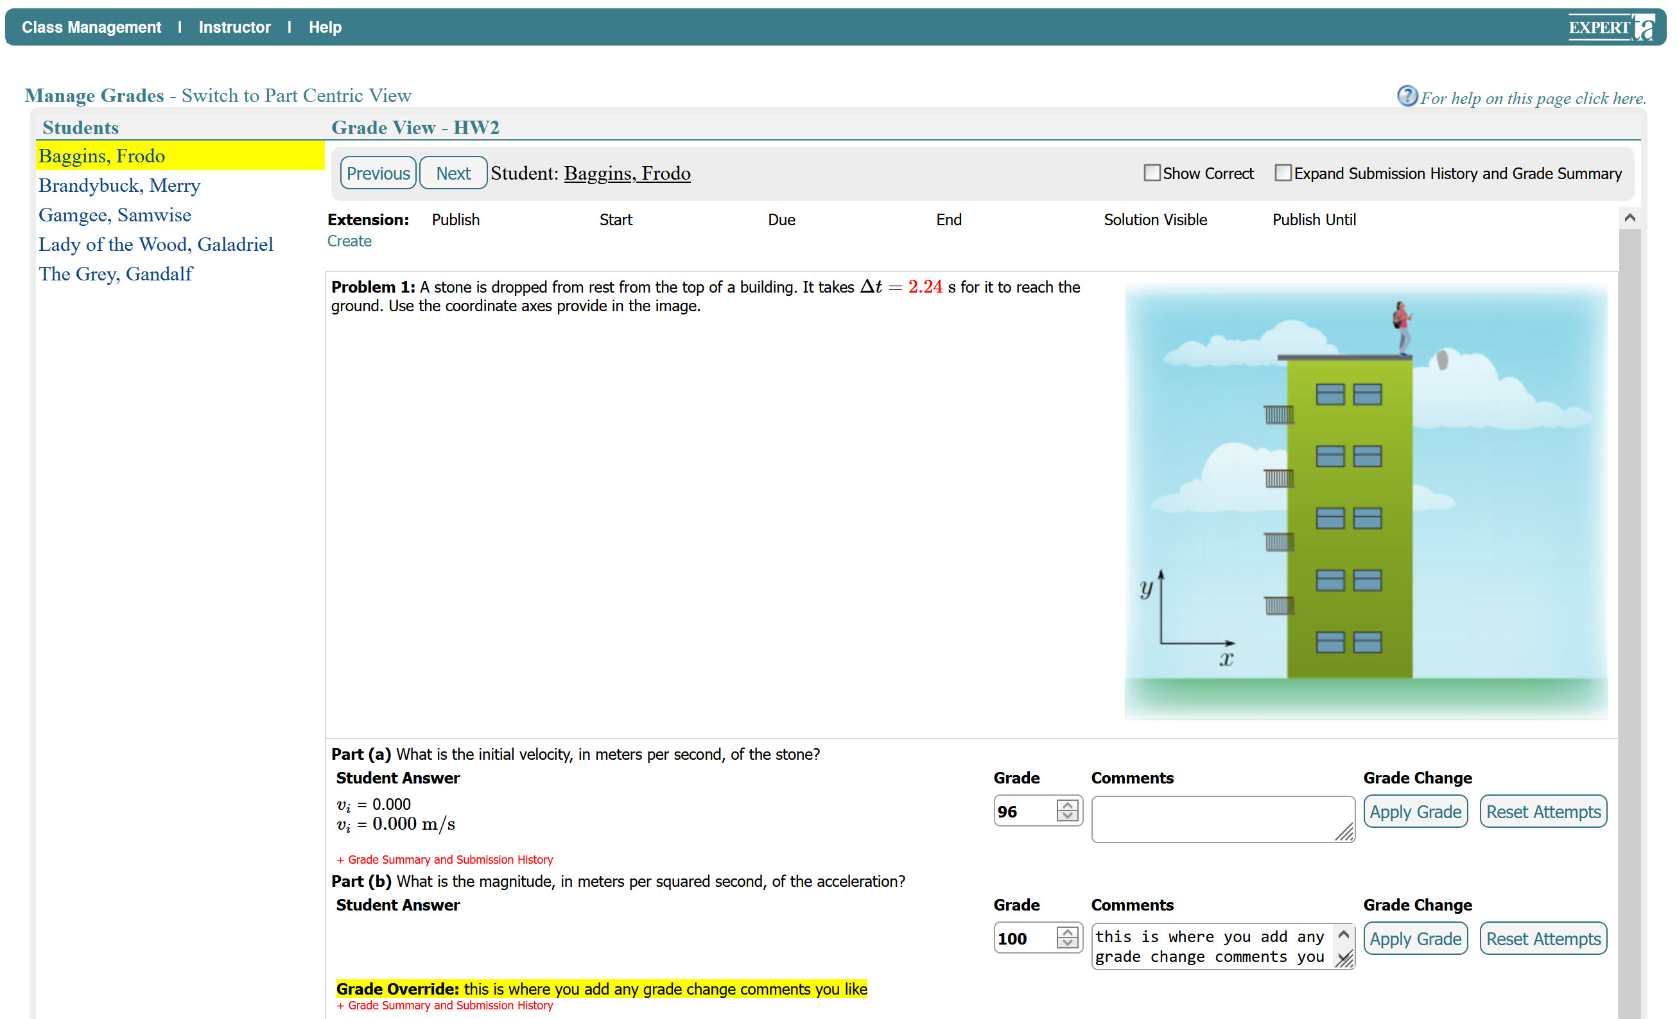
Task: Expand Part (b) Grade Summary and Submission History
Action: (444, 1005)
